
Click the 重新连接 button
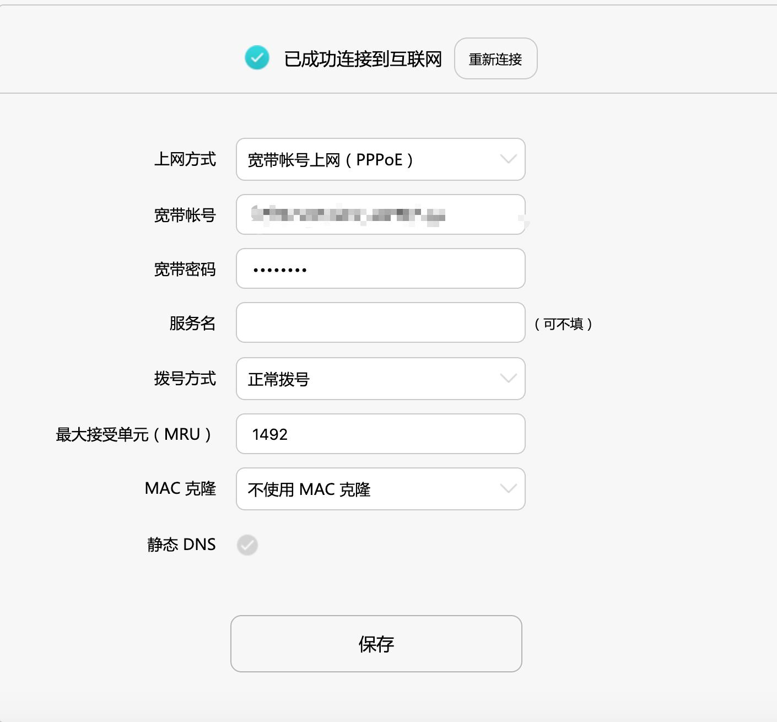(x=495, y=58)
